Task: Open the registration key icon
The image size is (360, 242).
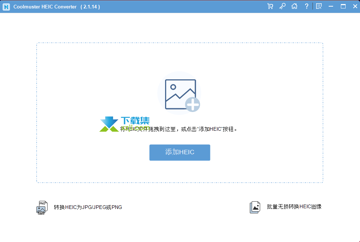Action: click(x=282, y=6)
